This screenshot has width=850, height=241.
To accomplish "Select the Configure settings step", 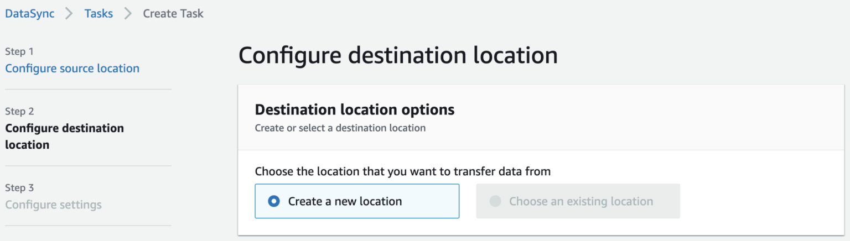I will click(54, 205).
